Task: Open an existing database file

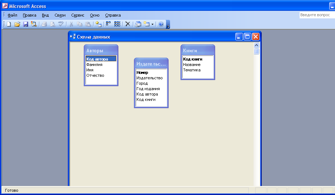Action: (x=17, y=24)
